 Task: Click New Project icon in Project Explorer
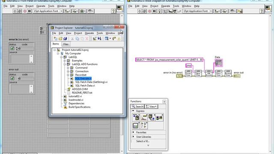click(56, 38)
